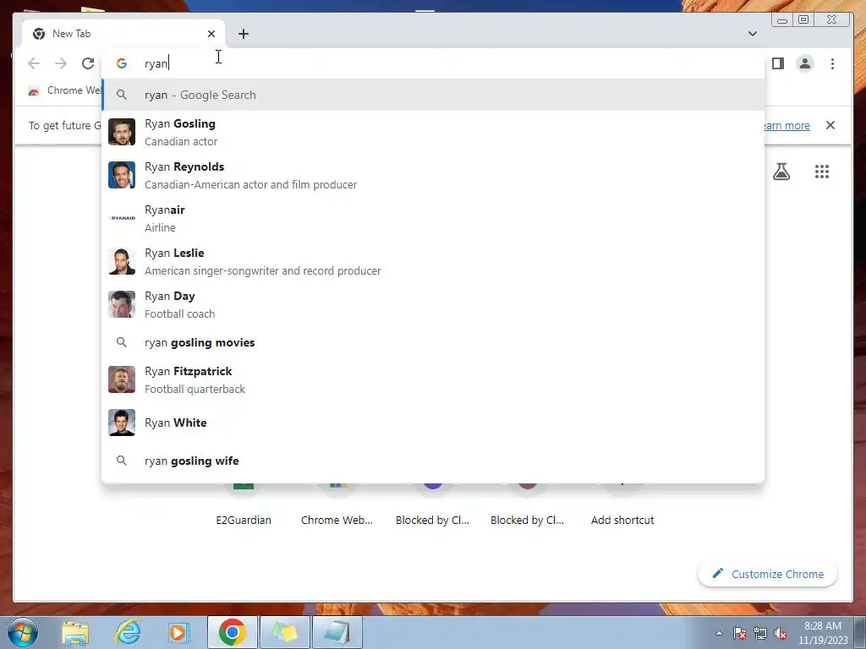Viewport: 866px width, 649px height.
Task: Select the Ryan Fitzpatrick suggestion
Action: pos(433,379)
